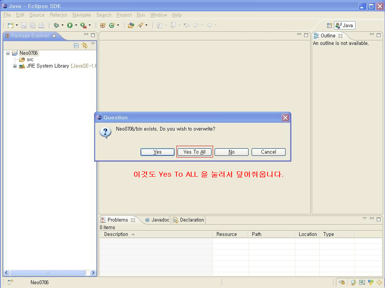Open the Search dropdown arrow
385x288 pixels.
click(146, 25)
